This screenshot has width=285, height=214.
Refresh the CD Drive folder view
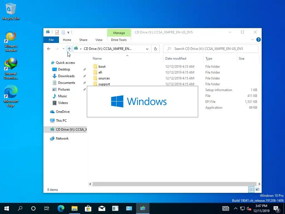tap(155, 49)
